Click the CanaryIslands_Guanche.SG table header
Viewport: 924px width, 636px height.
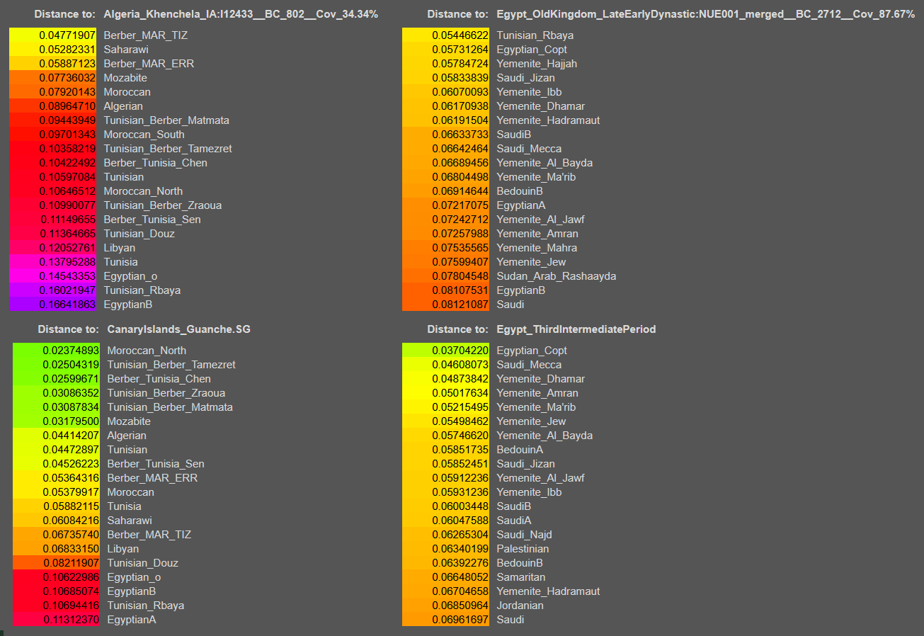coord(178,329)
